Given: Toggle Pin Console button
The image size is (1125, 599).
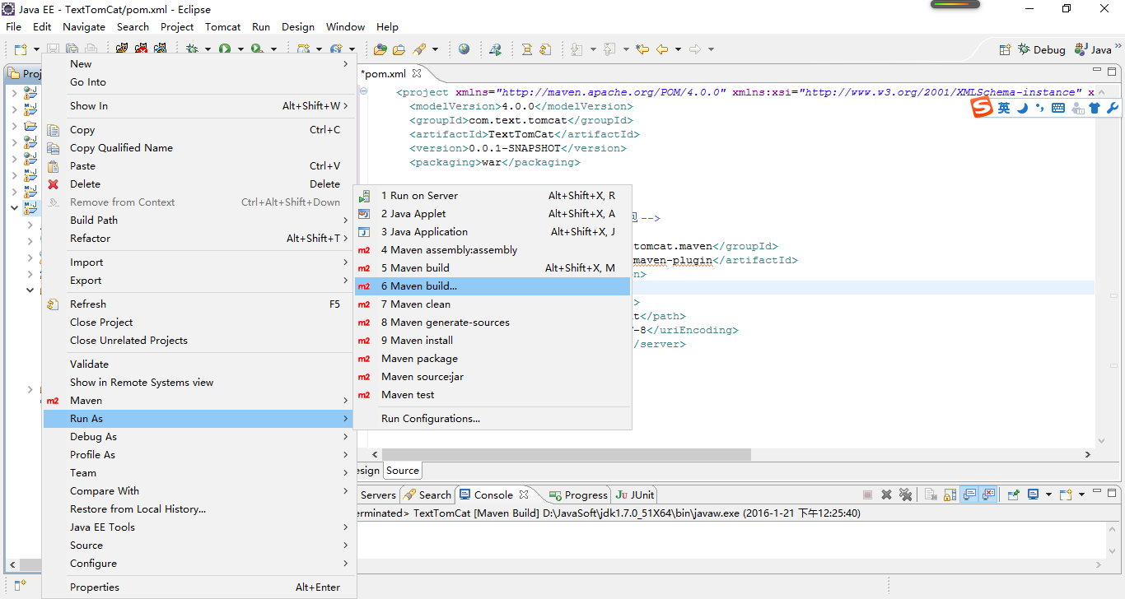Looking at the screenshot, I should point(1014,495).
